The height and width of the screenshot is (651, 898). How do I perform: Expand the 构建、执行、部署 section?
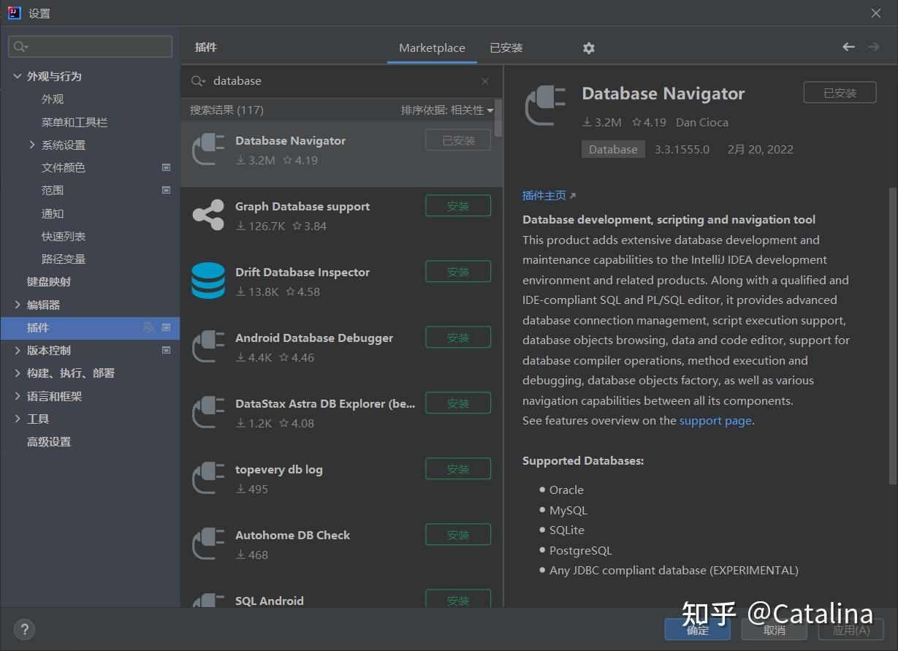(x=18, y=373)
